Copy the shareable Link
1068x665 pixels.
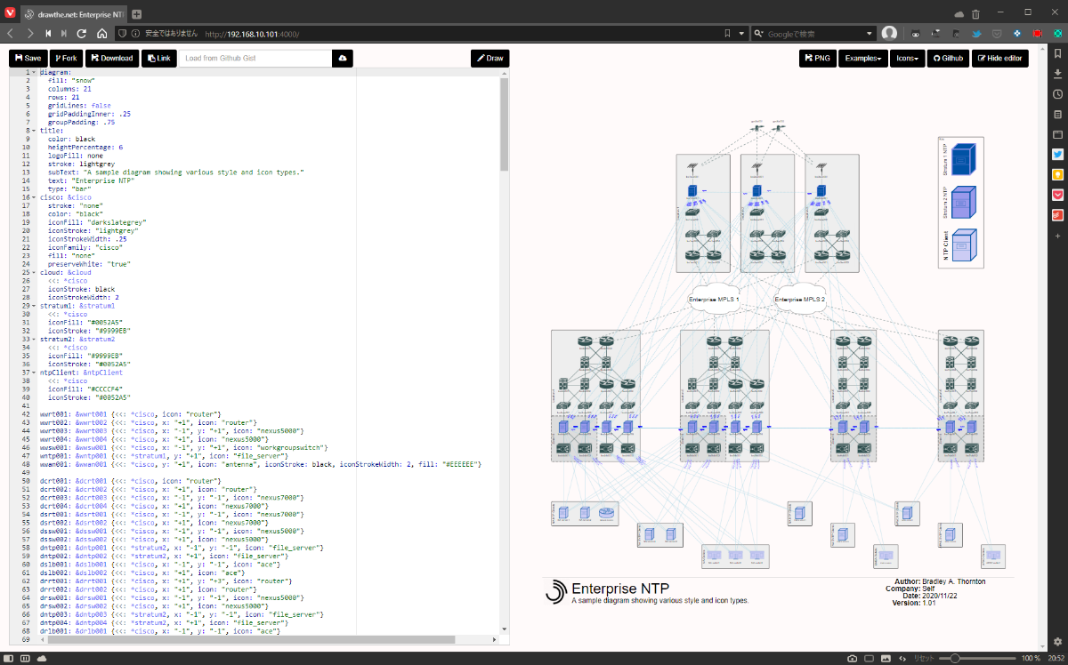[x=158, y=58]
